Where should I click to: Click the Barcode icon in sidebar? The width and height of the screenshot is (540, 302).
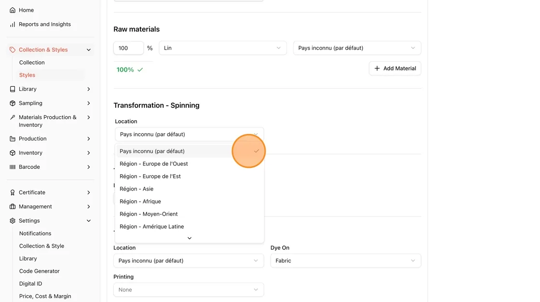(13, 167)
